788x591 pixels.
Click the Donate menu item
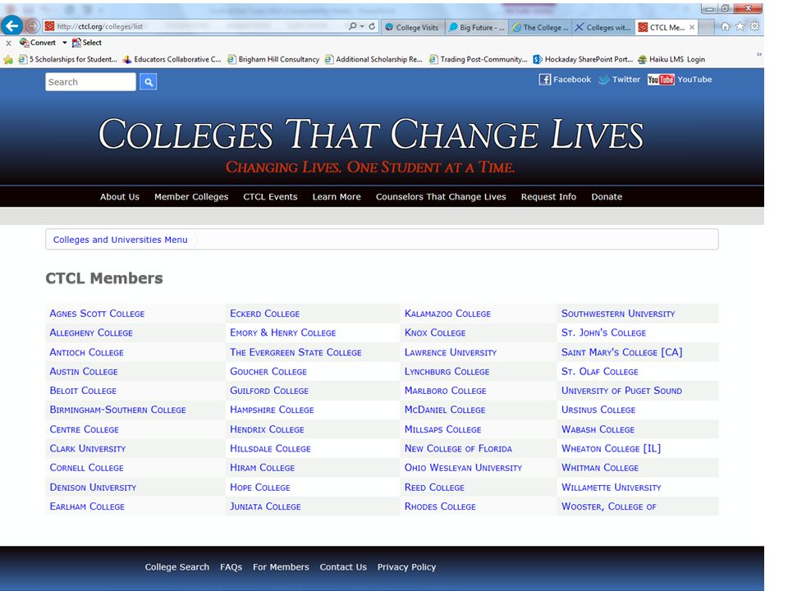pos(607,196)
